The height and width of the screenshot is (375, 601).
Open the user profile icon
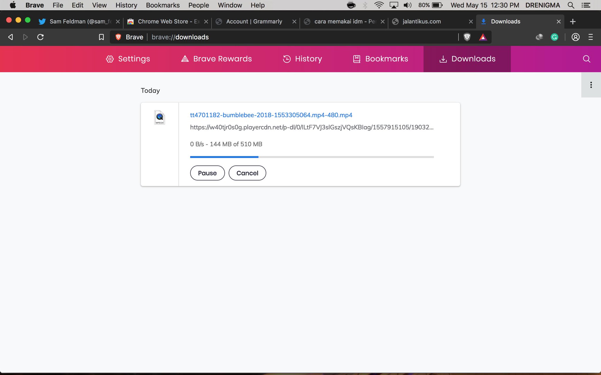575,37
